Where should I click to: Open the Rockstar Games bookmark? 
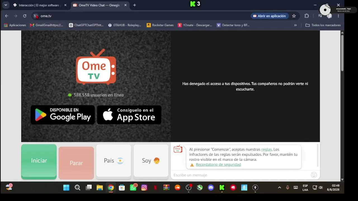[160, 25]
